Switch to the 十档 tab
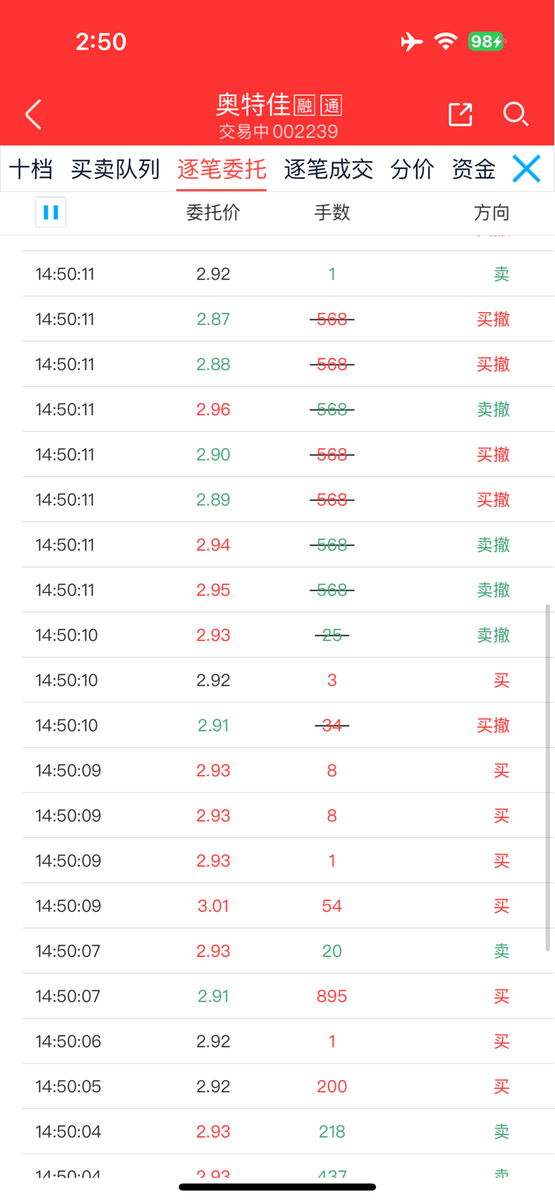 click(31, 169)
